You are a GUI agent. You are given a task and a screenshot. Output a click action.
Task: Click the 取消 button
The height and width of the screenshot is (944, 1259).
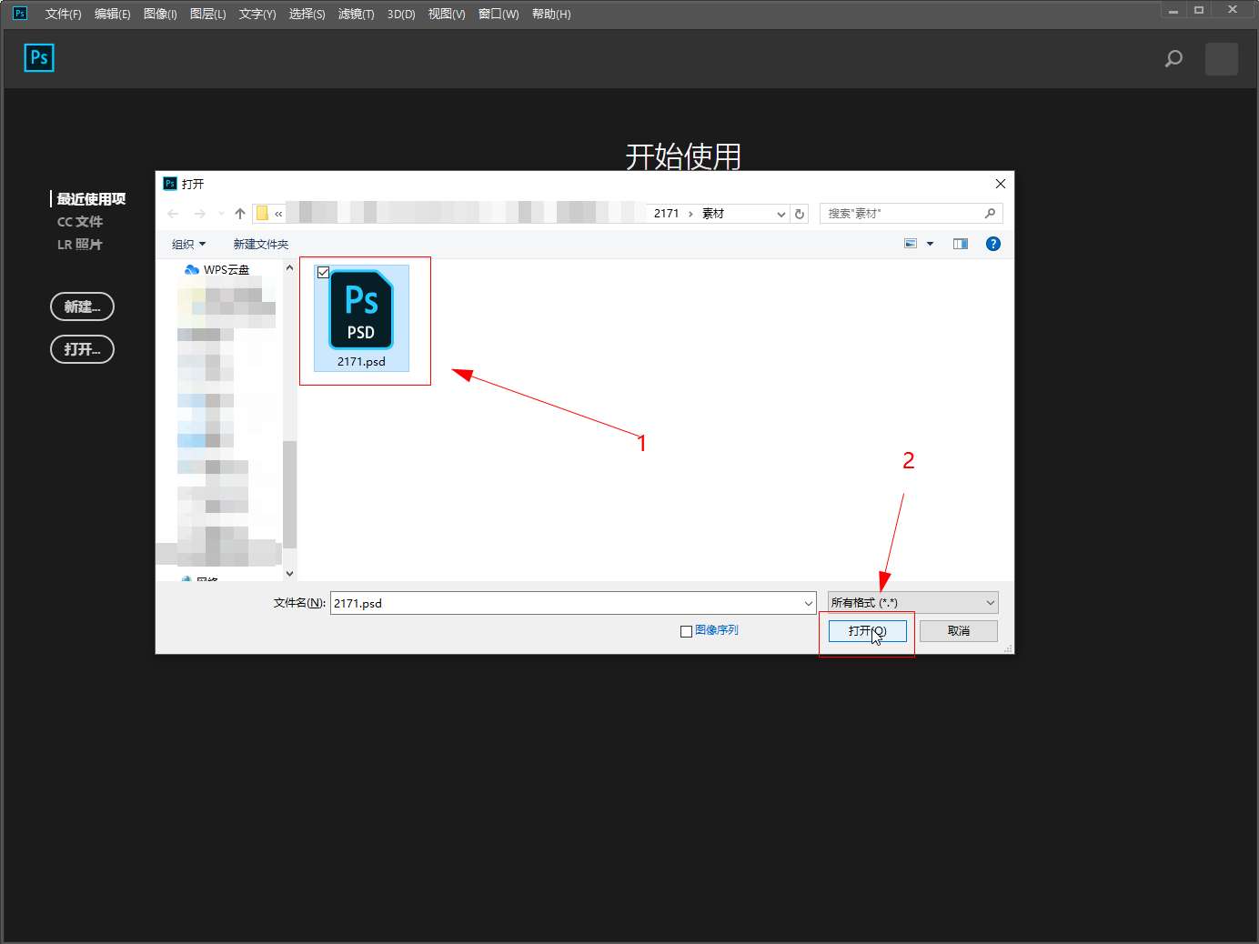click(959, 630)
